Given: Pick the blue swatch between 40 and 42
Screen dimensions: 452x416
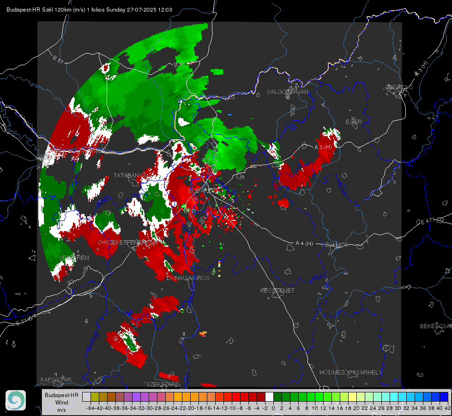Looking at the screenshot, I should tap(444, 397).
